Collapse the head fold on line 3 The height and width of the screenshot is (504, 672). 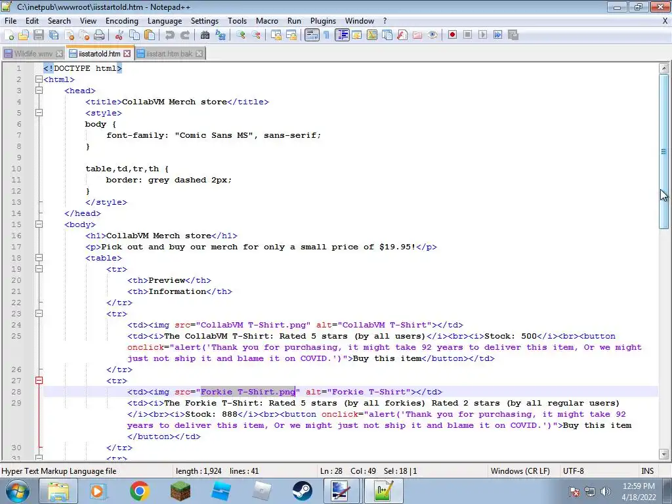[39, 91]
